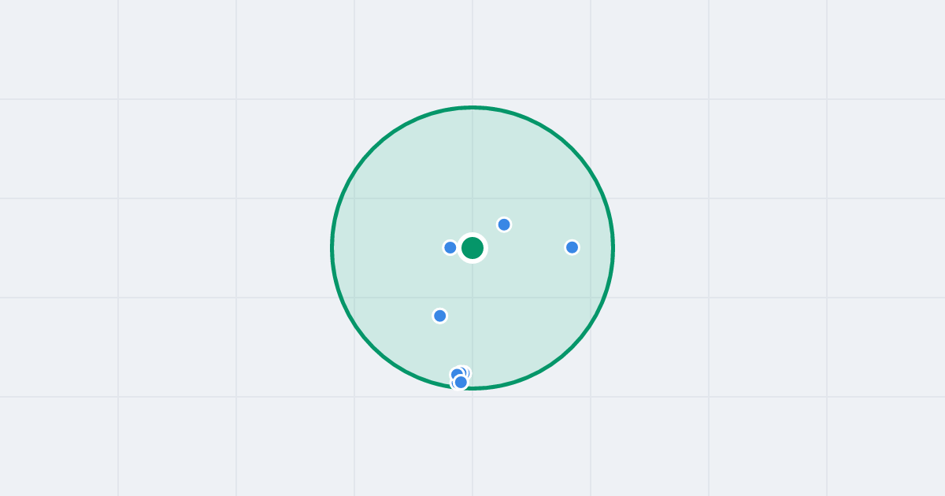Screen dimensions: 945x496
Task: Select the blue dot up-right of the green center
Action: (504, 224)
